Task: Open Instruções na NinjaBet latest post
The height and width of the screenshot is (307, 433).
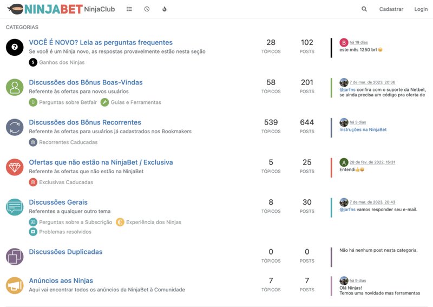Action: pos(363,129)
